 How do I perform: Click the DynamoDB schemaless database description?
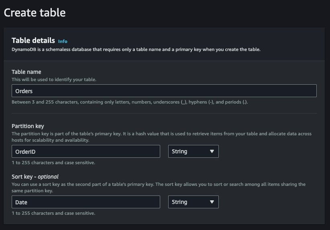click(x=136, y=49)
